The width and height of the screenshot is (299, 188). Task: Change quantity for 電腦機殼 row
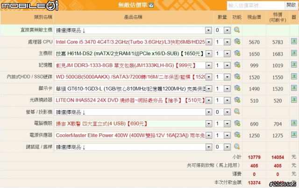point(222,124)
